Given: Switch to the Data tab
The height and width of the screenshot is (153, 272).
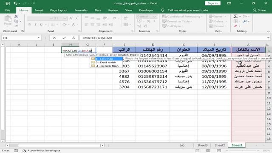Looking at the screenshot, I should 98,10.
